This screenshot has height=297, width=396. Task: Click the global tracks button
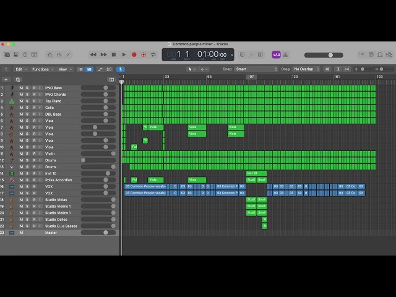coord(111,80)
